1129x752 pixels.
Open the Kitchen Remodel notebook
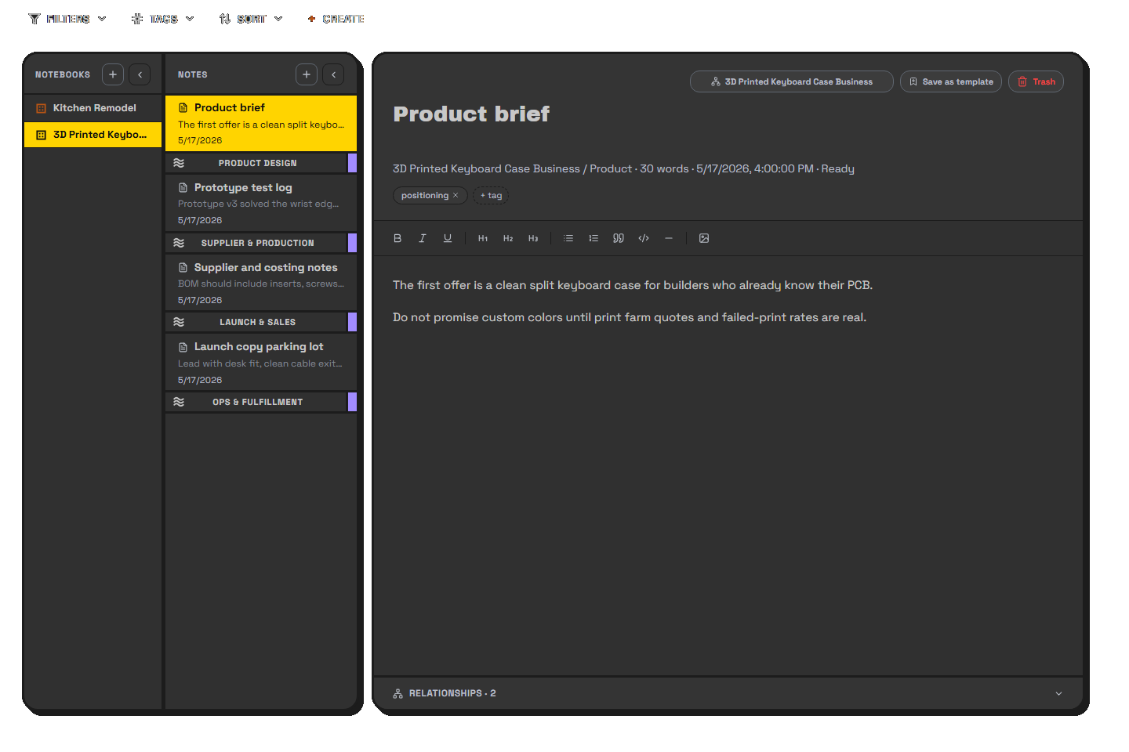(93, 108)
